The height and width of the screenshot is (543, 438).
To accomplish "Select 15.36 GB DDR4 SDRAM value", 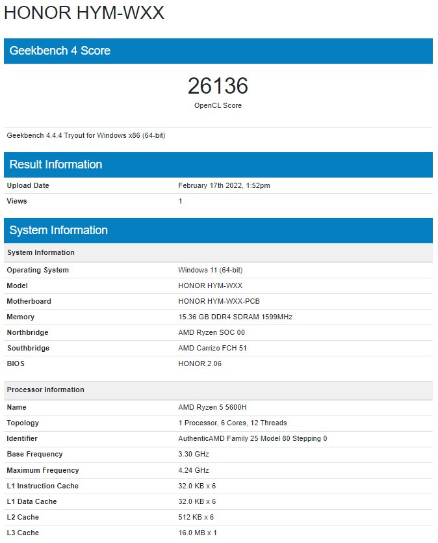I will point(235,317).
